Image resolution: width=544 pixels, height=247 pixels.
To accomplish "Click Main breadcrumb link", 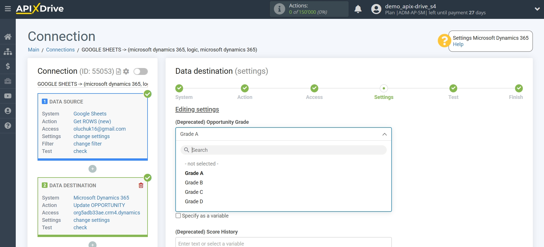I will point(34,50).
